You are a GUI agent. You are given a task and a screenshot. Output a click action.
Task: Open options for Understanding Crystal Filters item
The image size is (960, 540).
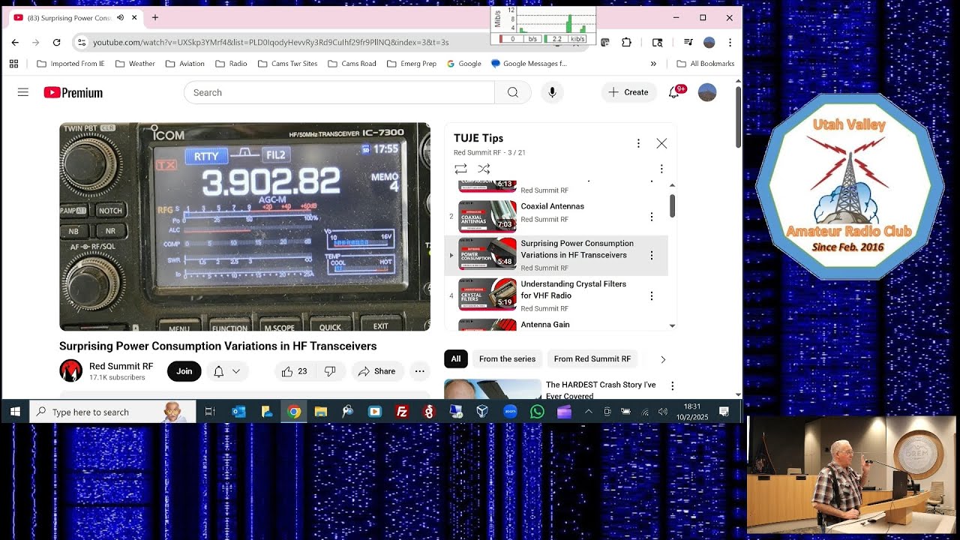[x=651, y=295]
